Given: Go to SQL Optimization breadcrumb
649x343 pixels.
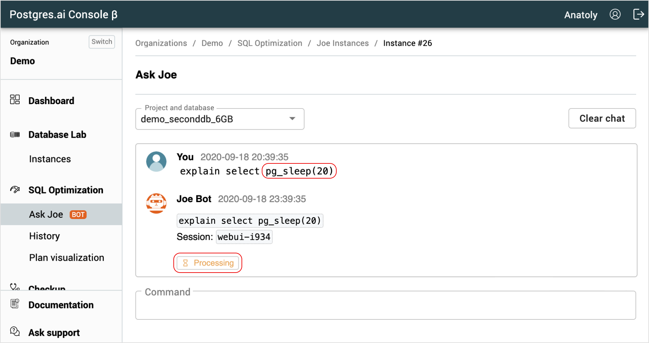Looking at the screenshot, I should pos(270,43).
